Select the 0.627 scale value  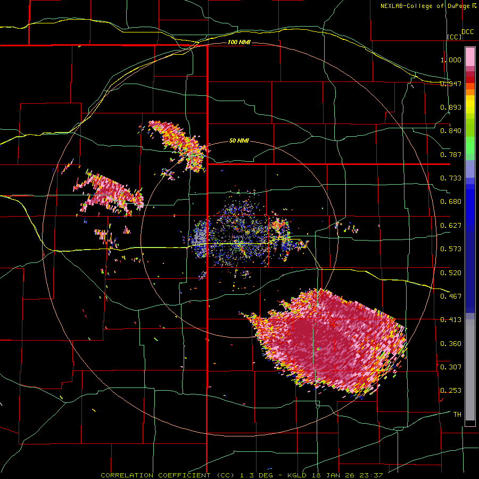pyautogui.click(x=451, y=226)
